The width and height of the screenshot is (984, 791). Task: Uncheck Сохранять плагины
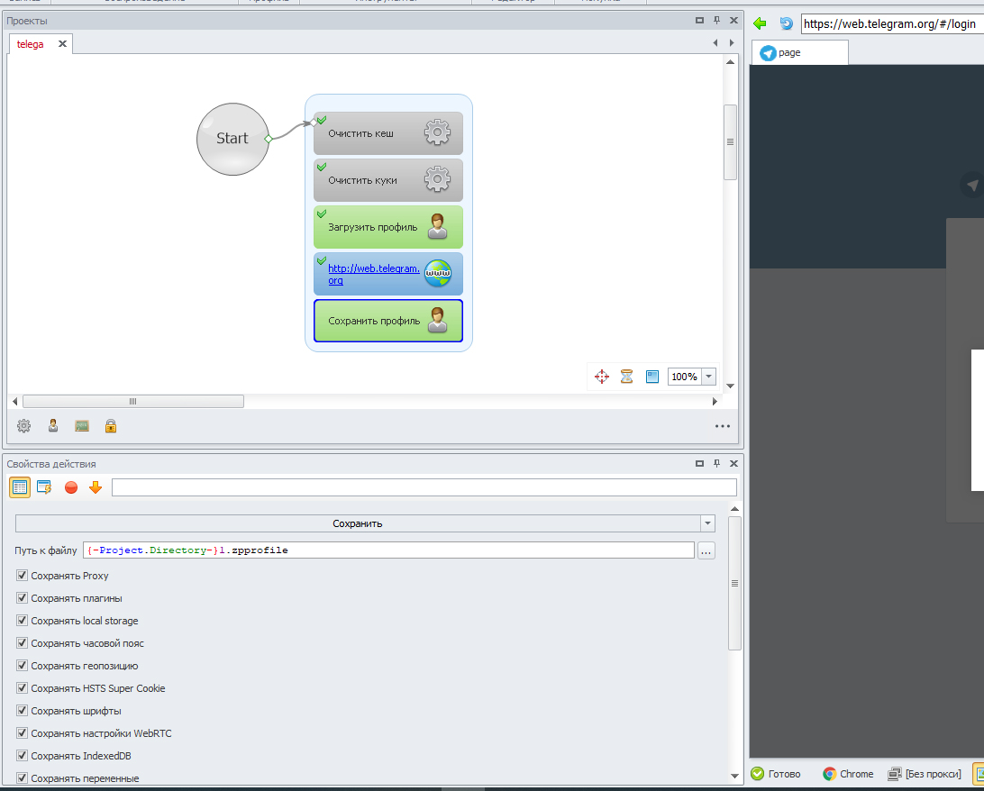[22, 598]
